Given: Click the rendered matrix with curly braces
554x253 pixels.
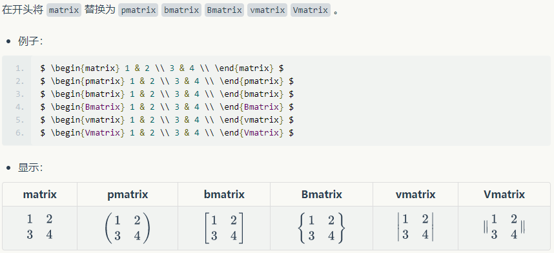Looking at the screenshot, I should (x=322, y=228).
